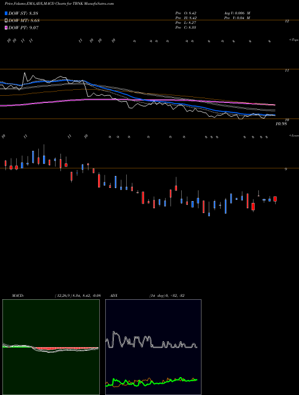Click the white DOW MT legend swatch
The image size is (299, 395).
[6, 20]
